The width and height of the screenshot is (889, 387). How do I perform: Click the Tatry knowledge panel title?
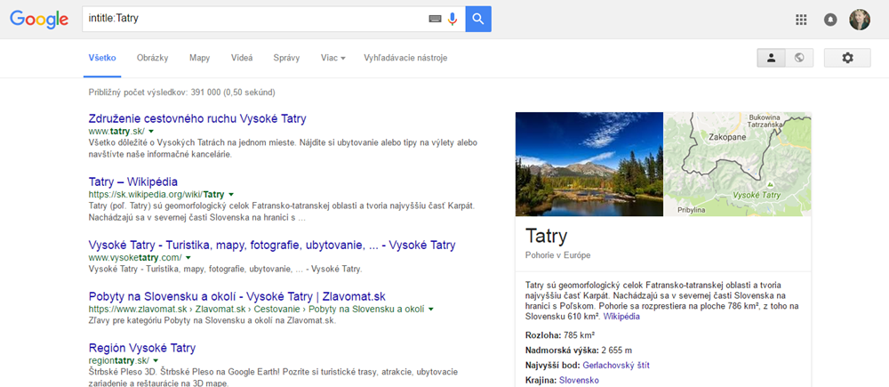(546, 236)
